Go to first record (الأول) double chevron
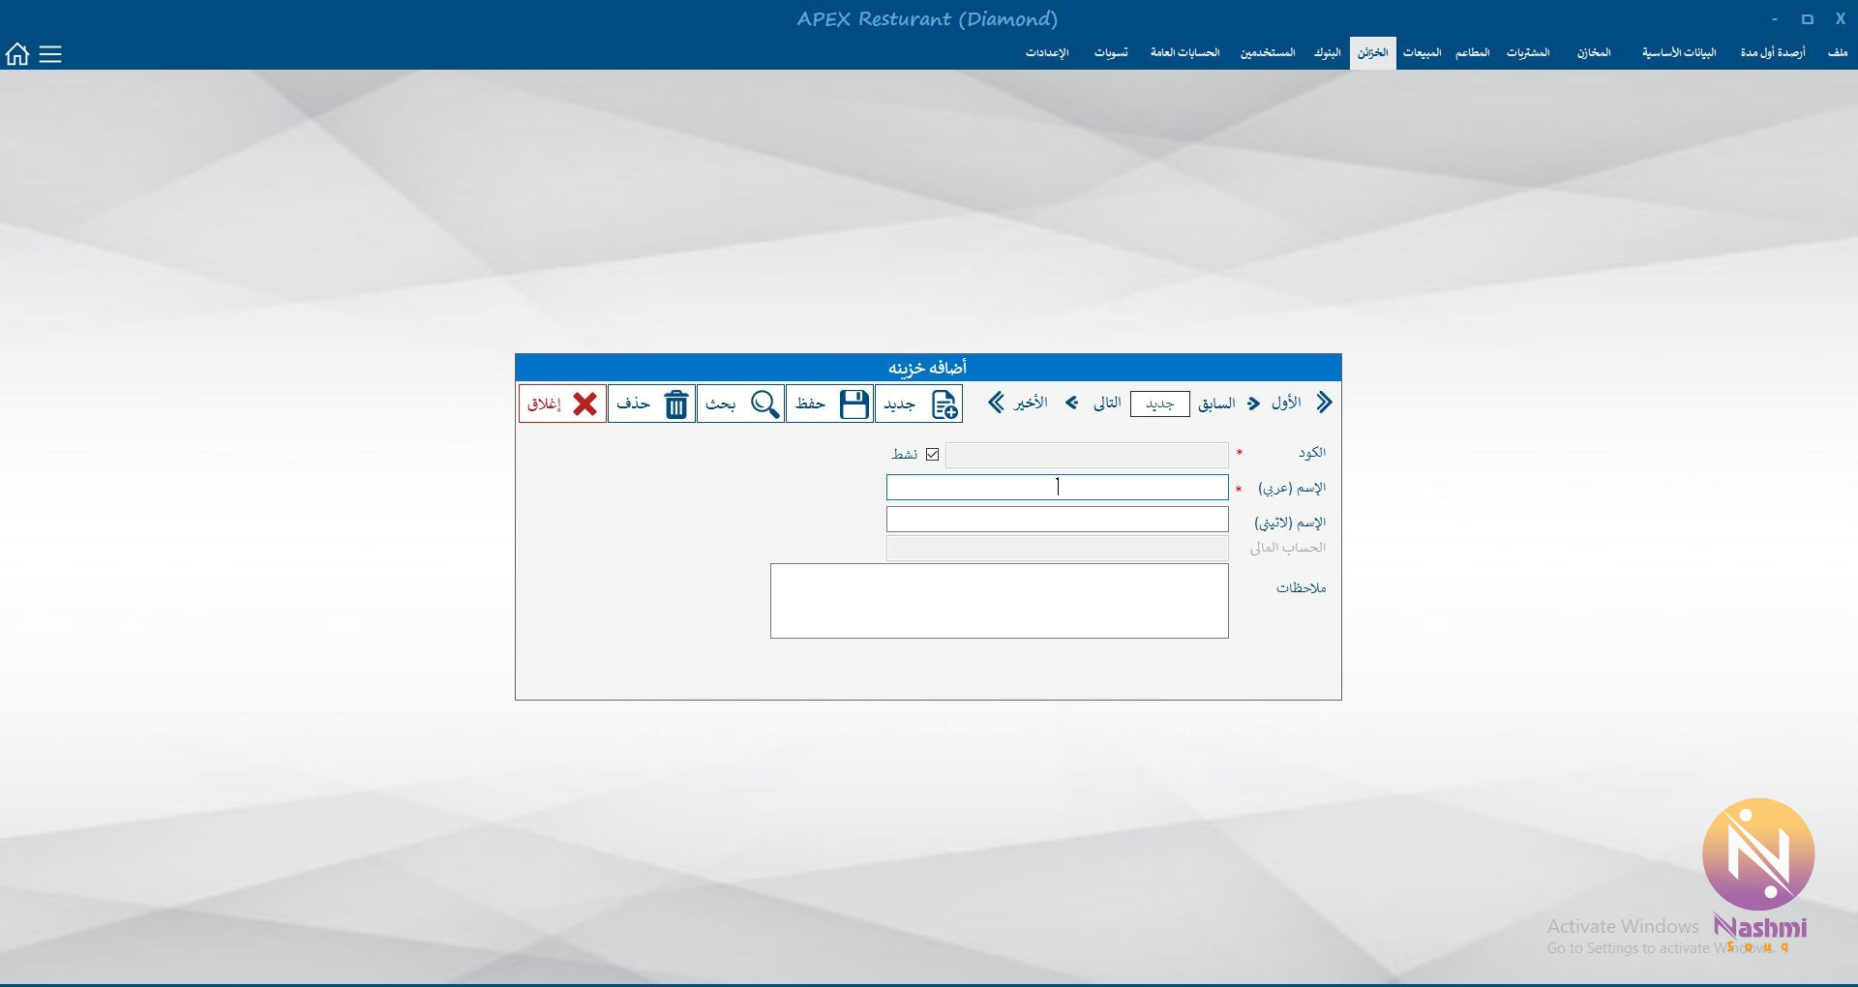This screenshot has width=1858, height=987. click(x=1324, y=403)
